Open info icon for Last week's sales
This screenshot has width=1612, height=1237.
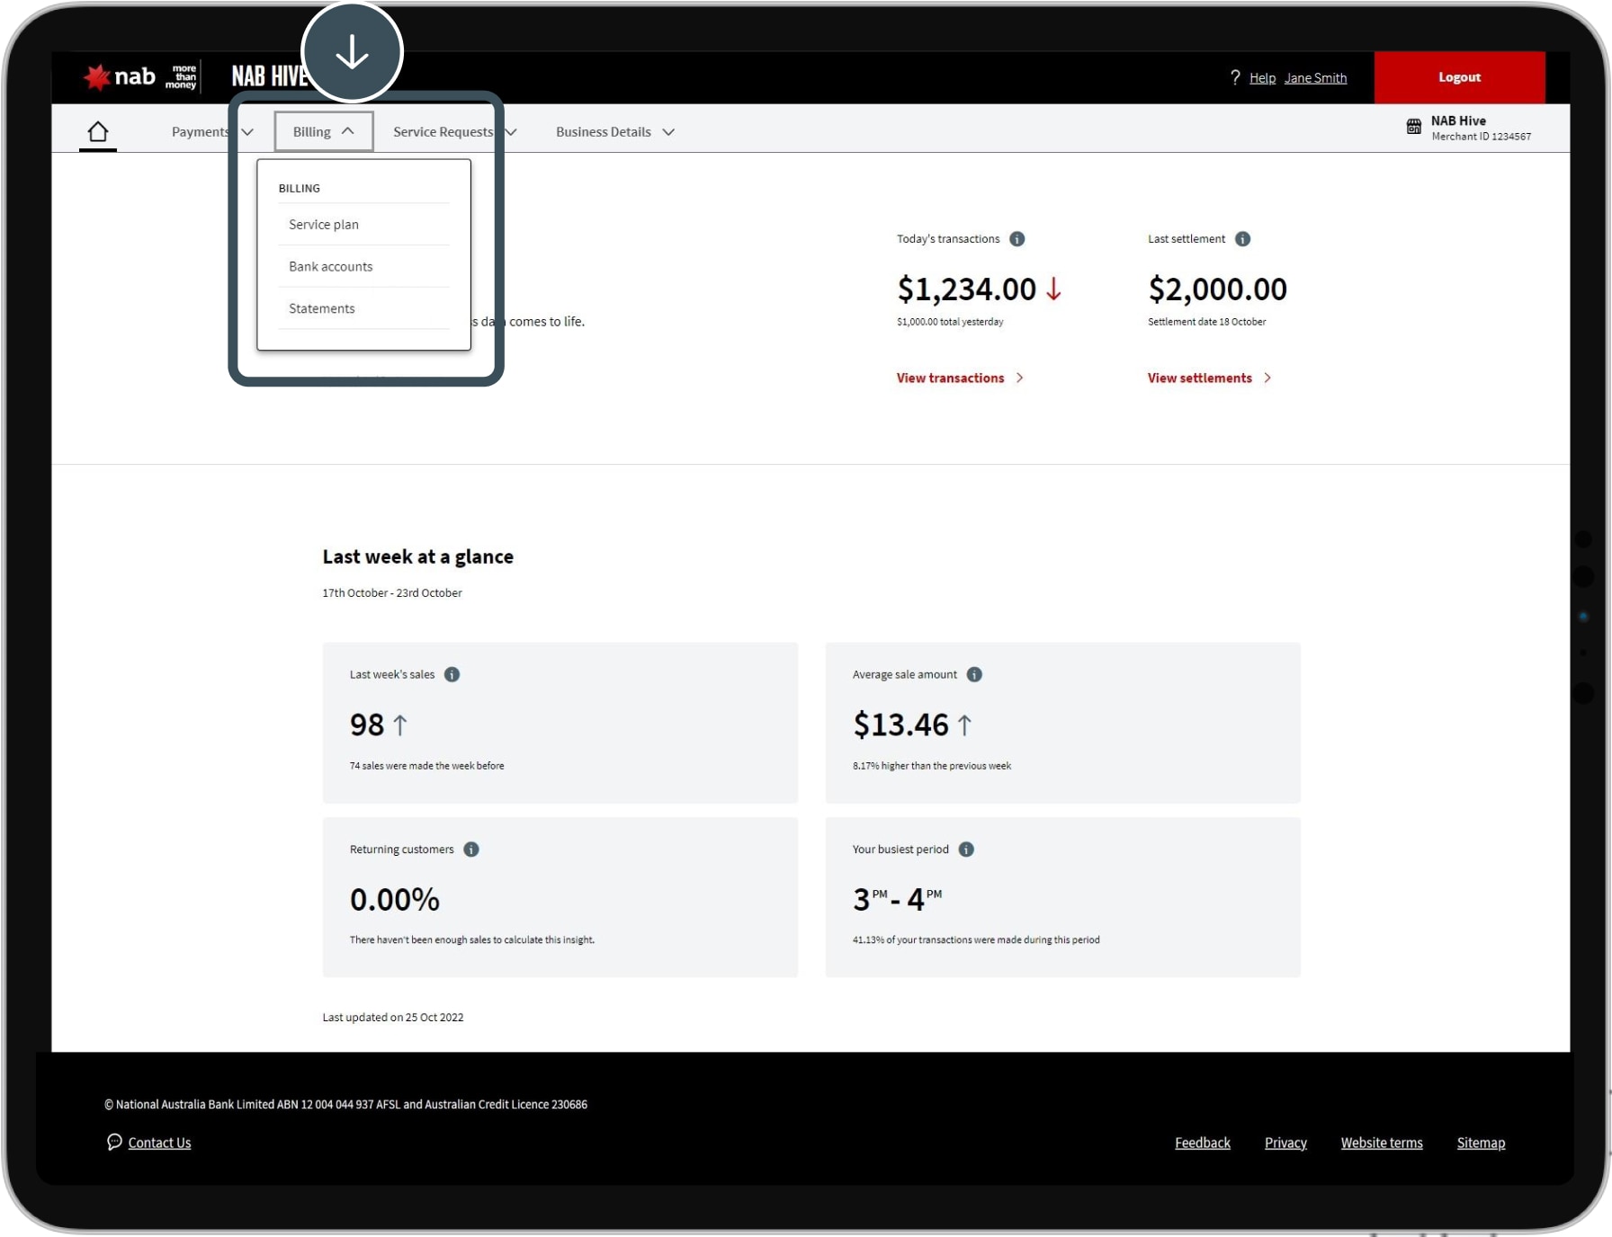pos(452,675)
